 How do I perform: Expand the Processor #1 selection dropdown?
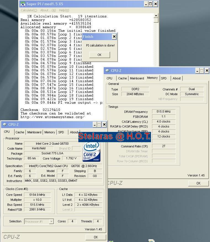51,222
